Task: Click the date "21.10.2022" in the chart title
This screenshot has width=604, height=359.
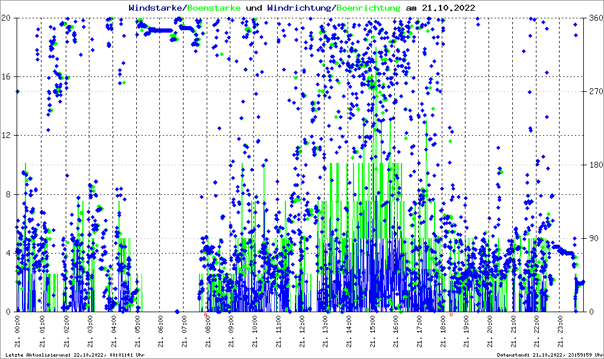Action: pos(447,8)
